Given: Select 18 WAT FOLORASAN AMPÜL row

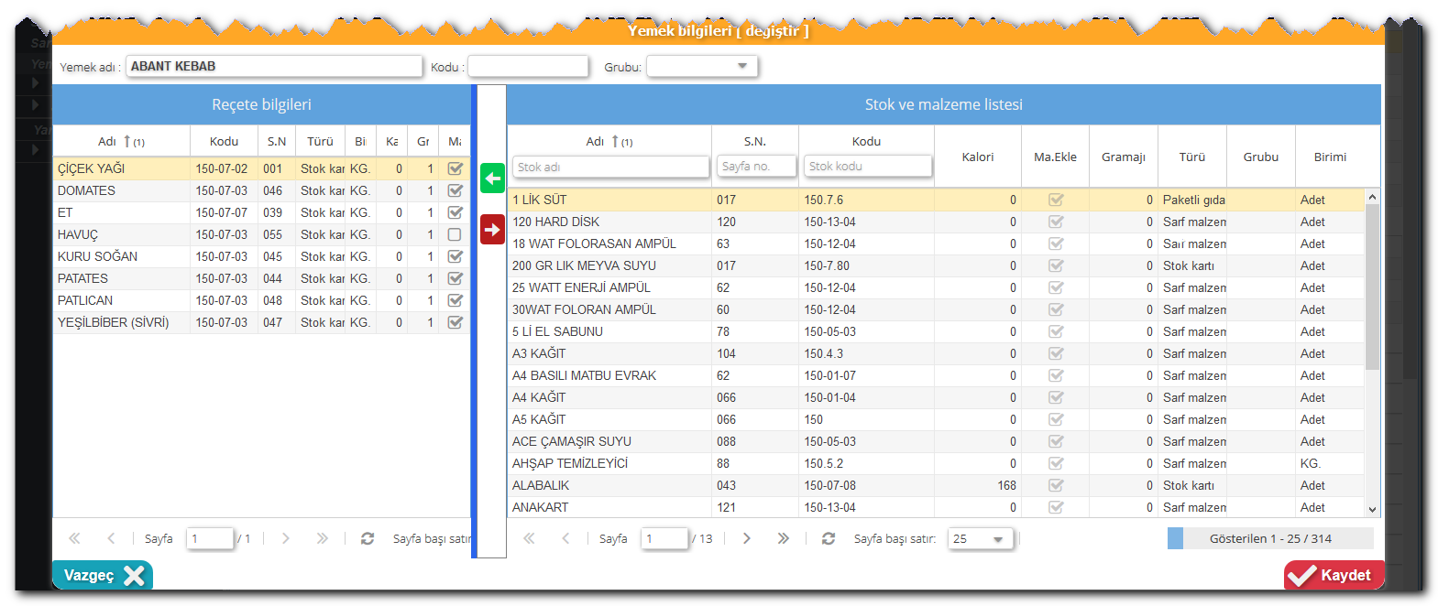Looking at the screenshot, I should (x=936, y=243).
